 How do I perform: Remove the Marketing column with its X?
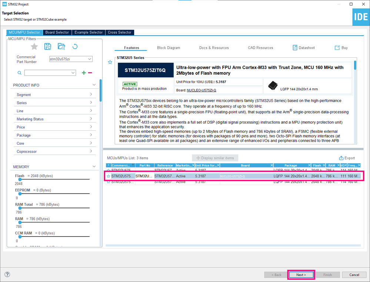coord(193,165)
